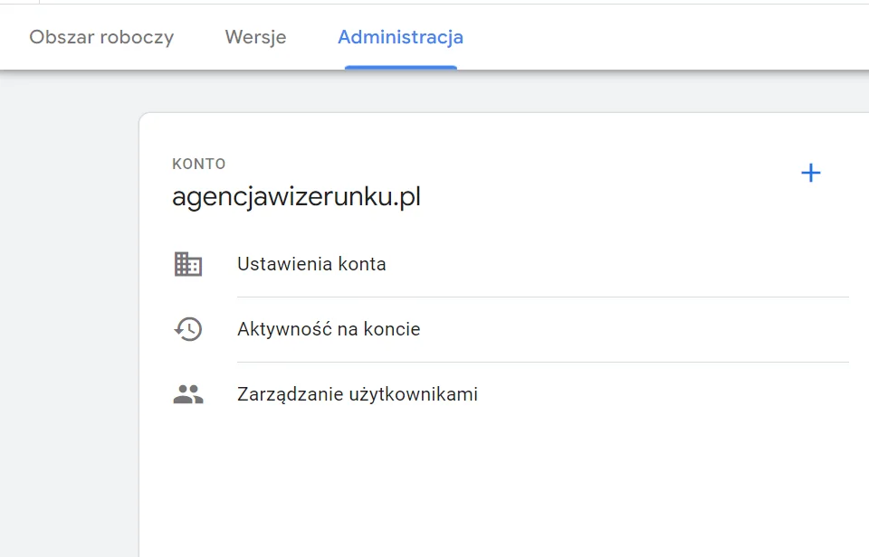The width and height of the screenshot is (869, 557).
Task: Click the history clock icon
Action: click(188, 329)
